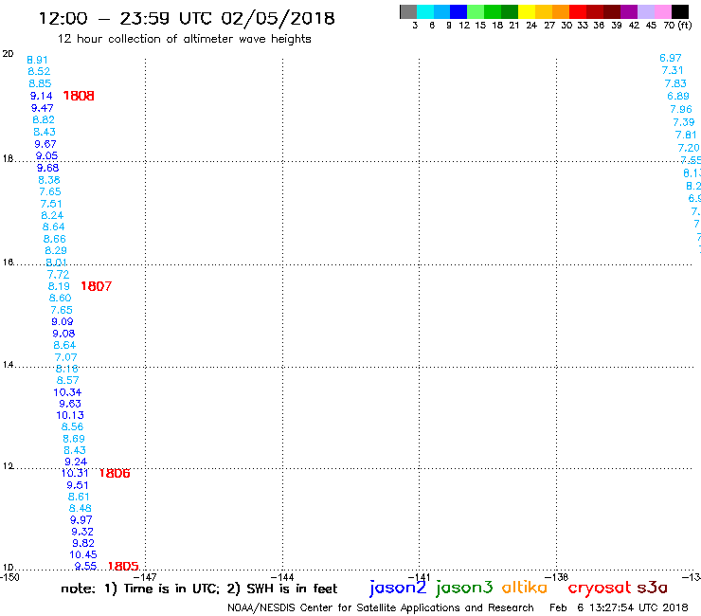
Task: Select the purple swatch in the color scale
Action: 629,11
